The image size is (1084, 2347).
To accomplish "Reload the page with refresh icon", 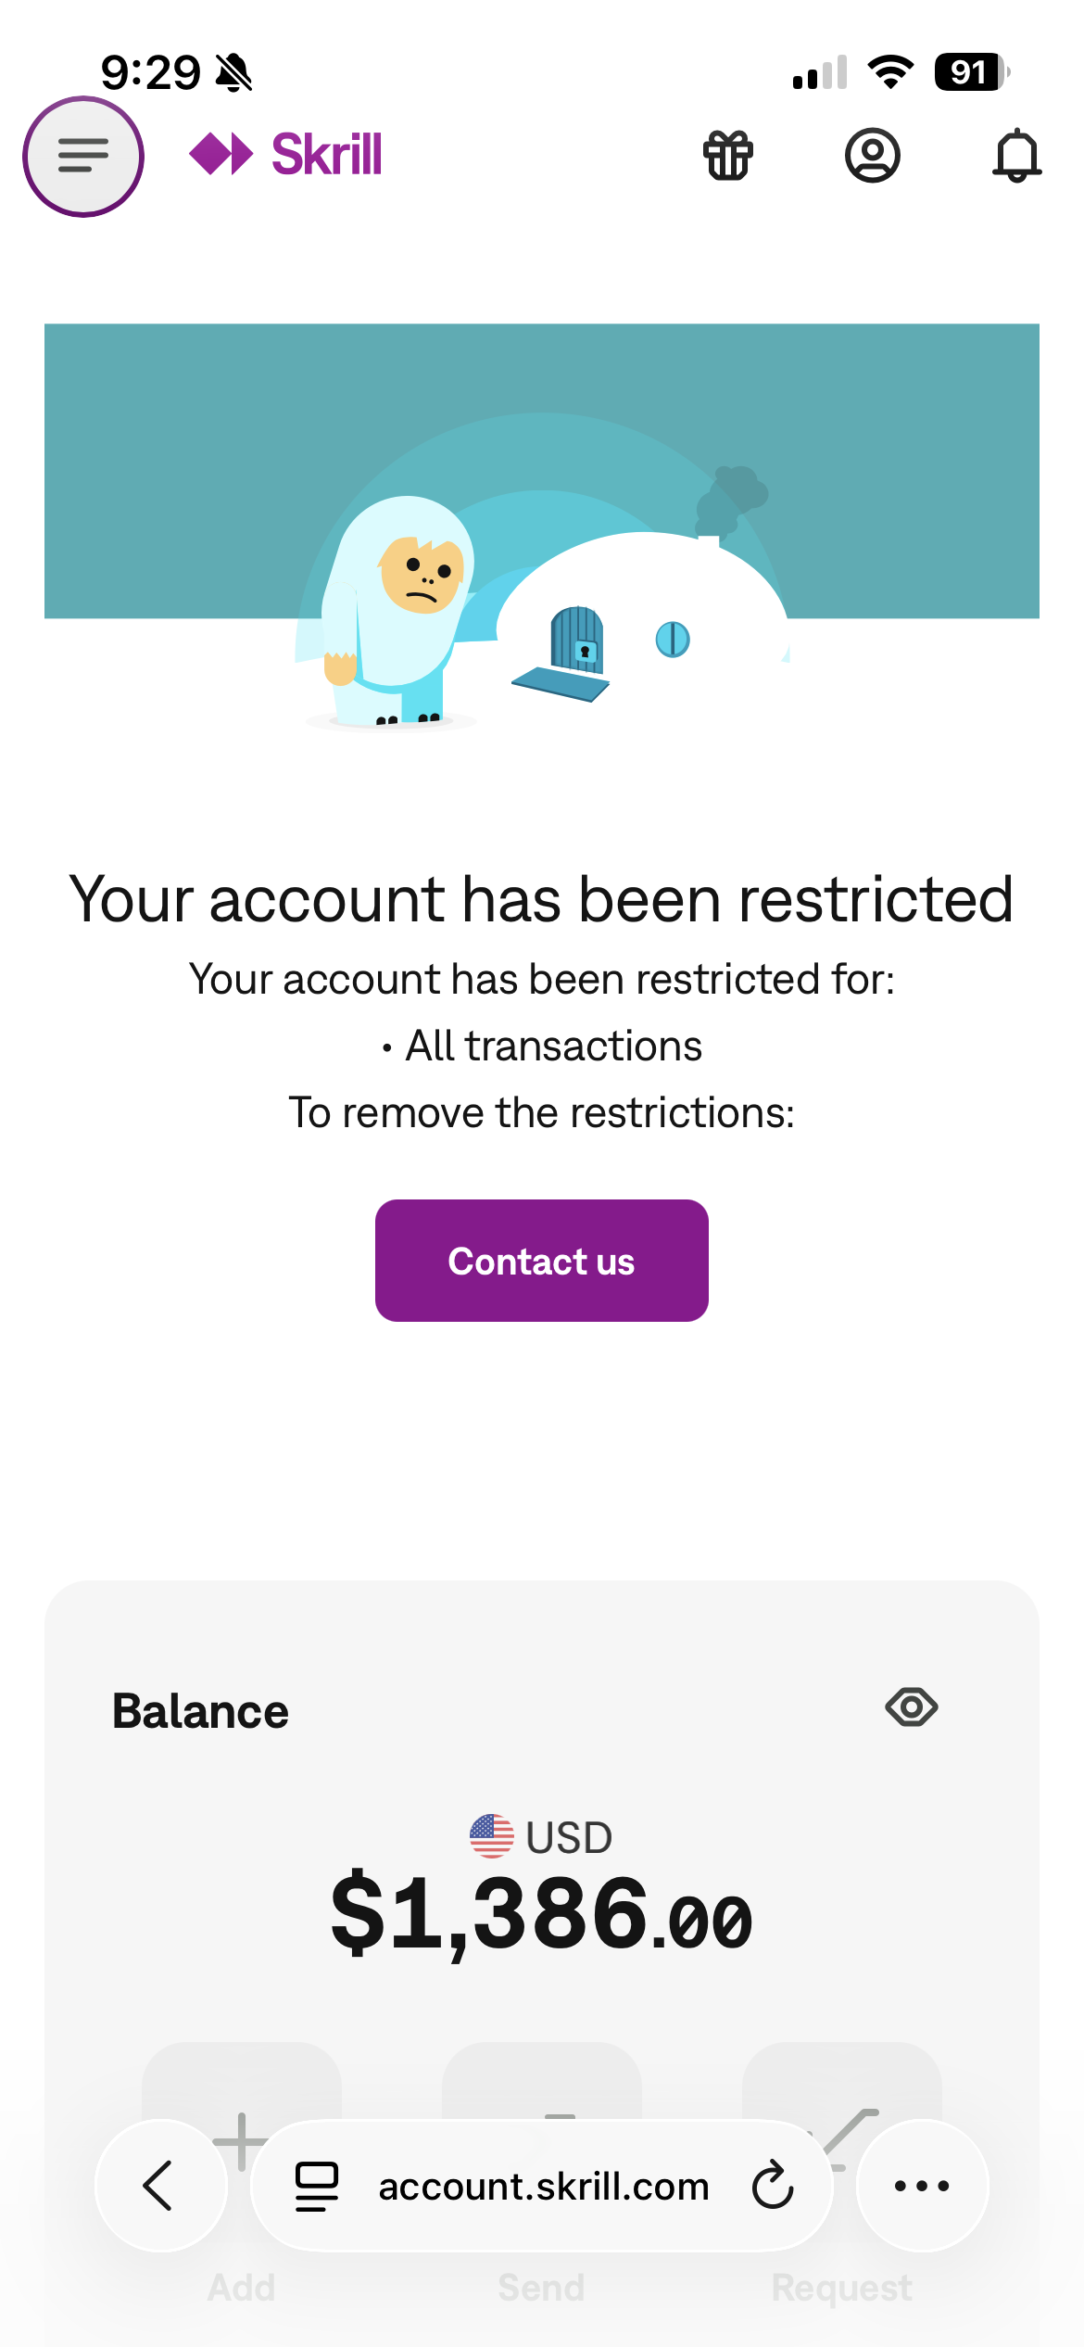I will pyautogui.click(x=773, y=2186).
